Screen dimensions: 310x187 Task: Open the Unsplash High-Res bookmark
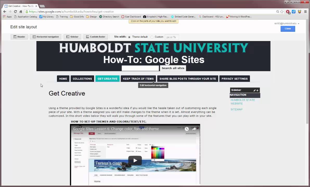156,17
